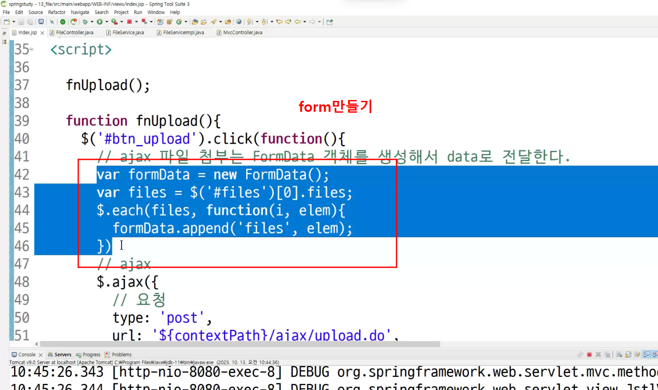Viewport: 658px width, 390px height.
Task: Open the web browser globe icon
Action: [239, 22]
